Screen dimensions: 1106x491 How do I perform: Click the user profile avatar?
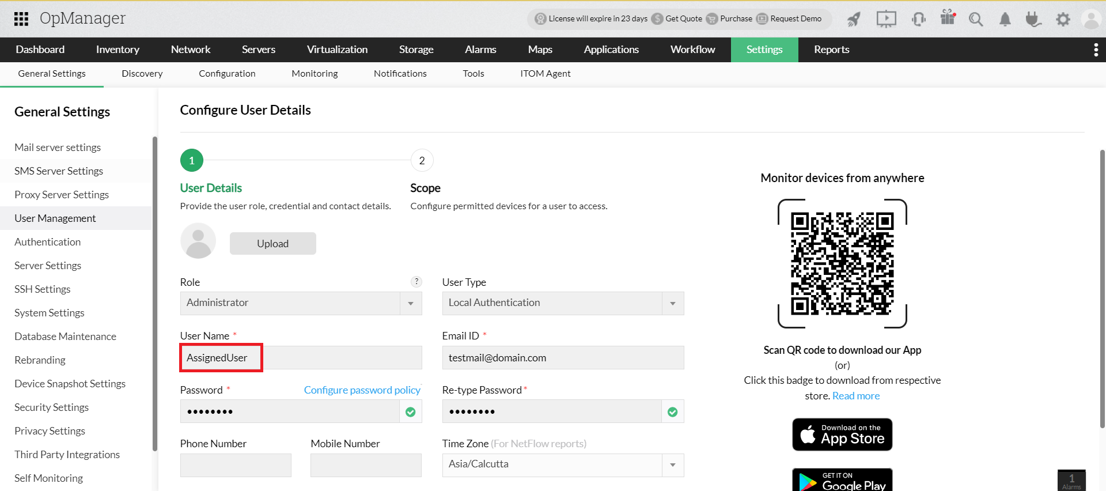[x=1091, y=19]
